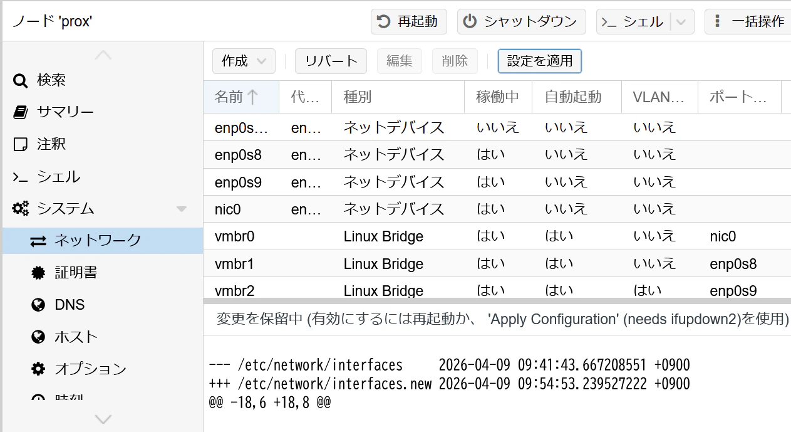This screenshot has width=791, height=432.
Task: Select the vmbr1 bridge row
Action: tap(497, 263)
